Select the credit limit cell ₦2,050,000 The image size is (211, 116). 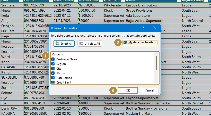[x=91, y=5]
